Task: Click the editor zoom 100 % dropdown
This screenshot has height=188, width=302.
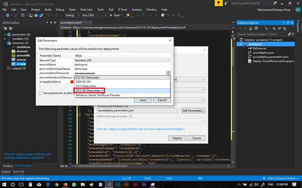Action: pos(67,166)
